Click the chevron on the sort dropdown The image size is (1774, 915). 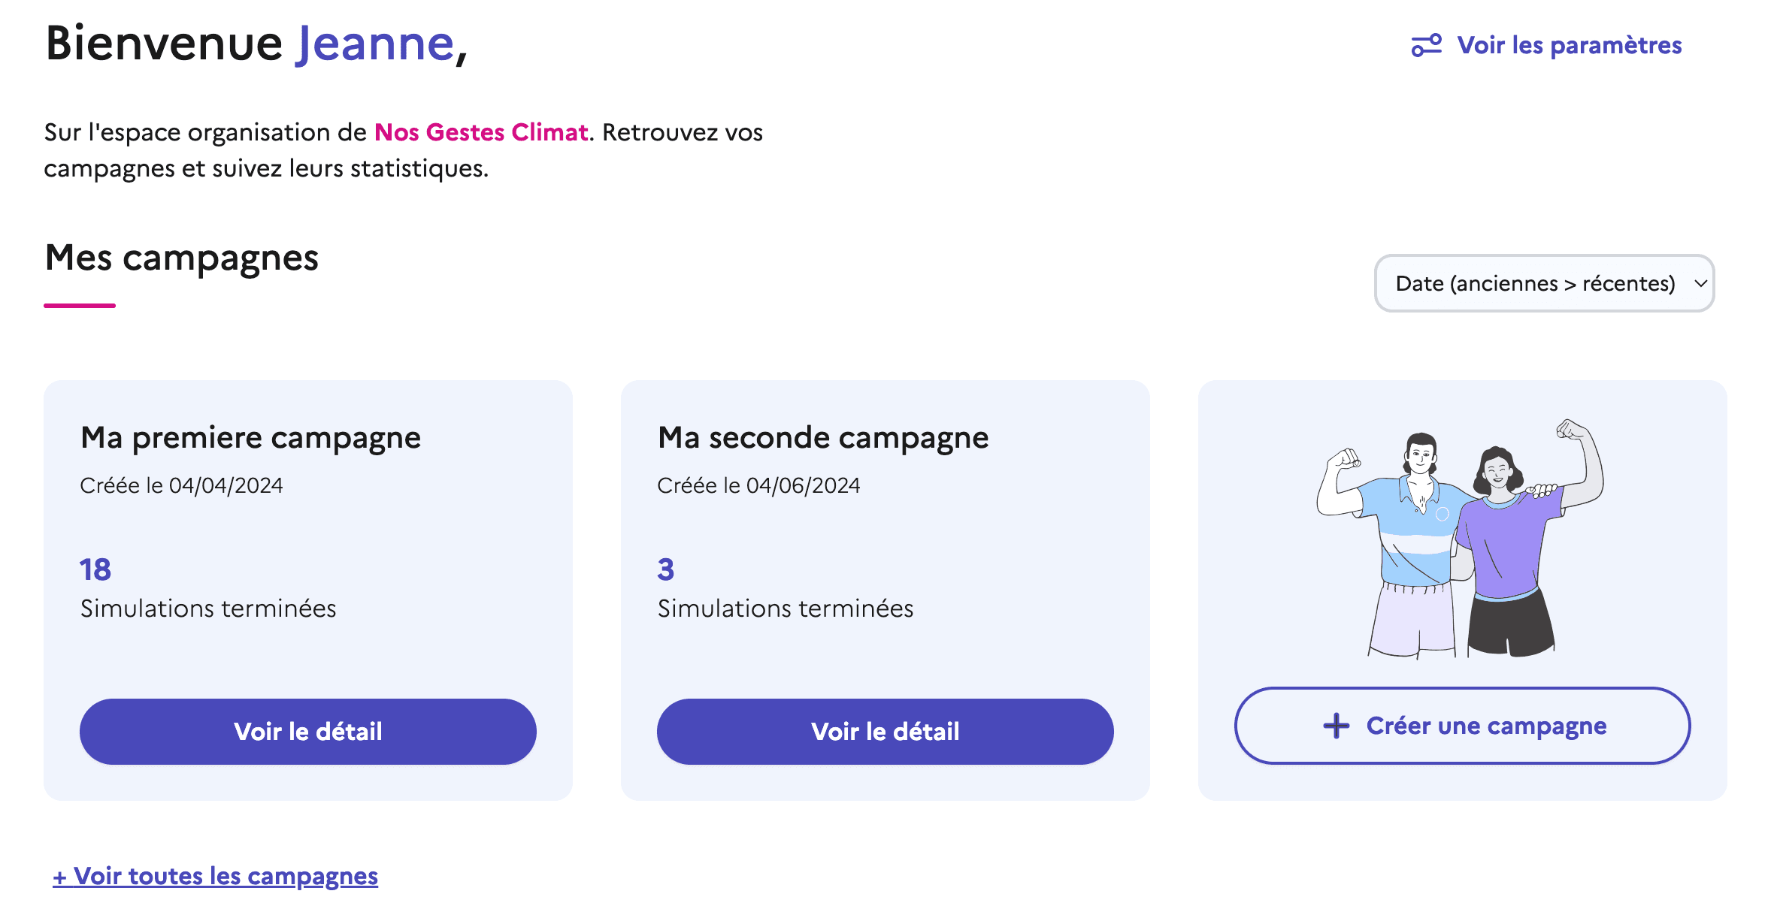[1700, 284]
